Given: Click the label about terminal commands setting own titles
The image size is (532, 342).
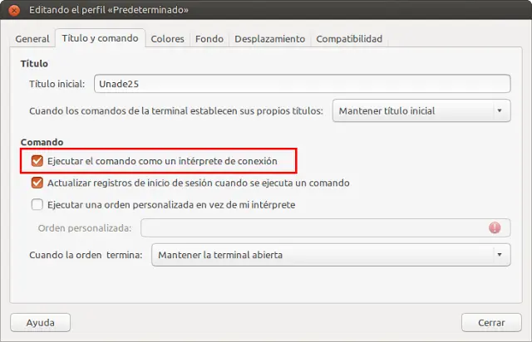Looking at the screenshot, I should [176, 111].
